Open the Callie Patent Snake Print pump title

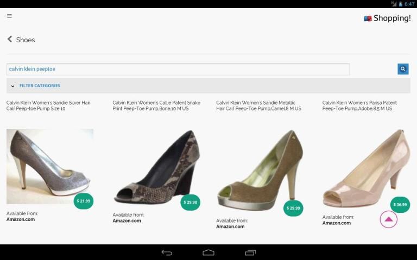pyautogui.click(x=156, y=106)
